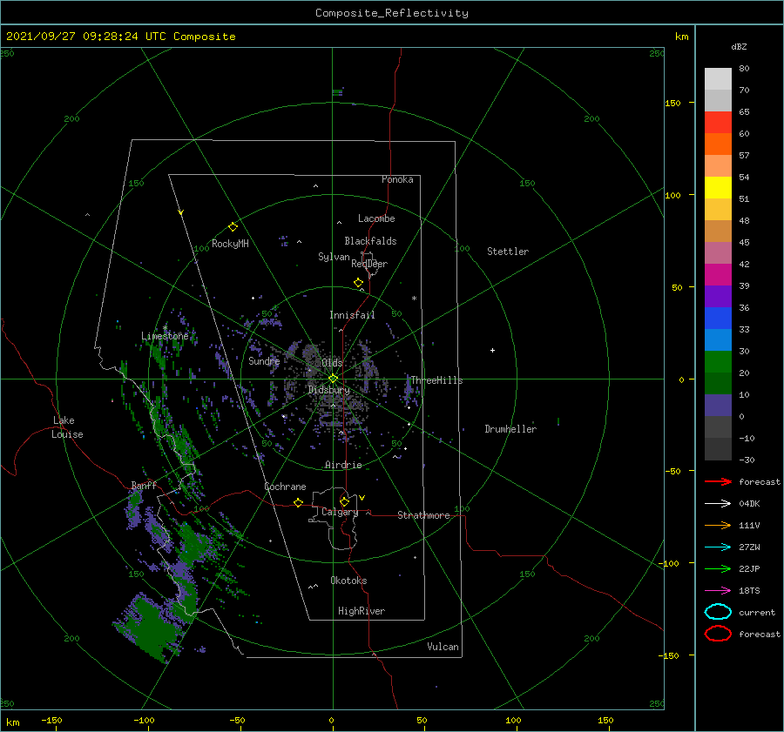Image resolution: width=784 pixels, height=732 pixels.
Task: Click the large green echo southwest of Banff
Action: (x=150, y=627)
